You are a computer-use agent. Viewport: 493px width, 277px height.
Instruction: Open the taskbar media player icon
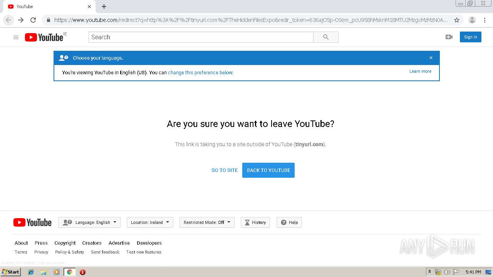(x=57, y=272)
